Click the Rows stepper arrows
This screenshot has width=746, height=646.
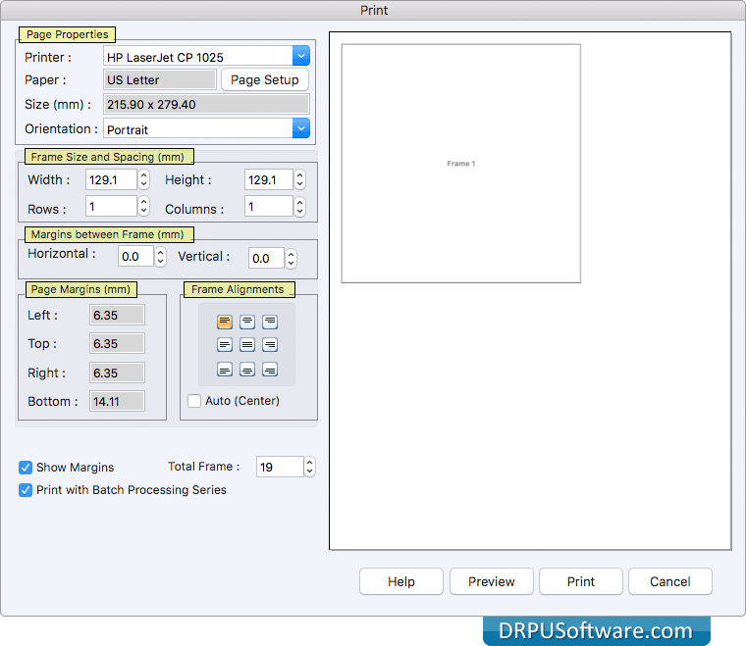tap(143, 206)
